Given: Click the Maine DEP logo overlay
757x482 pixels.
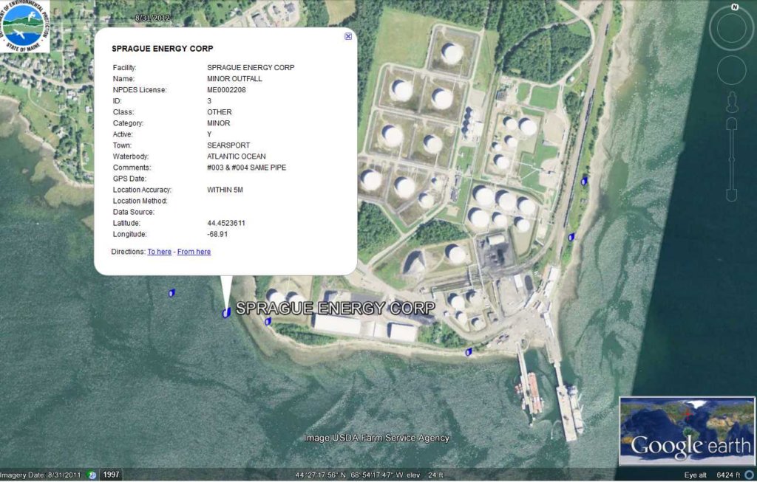Looking at the screenshot, I should [x=24, y=26].
